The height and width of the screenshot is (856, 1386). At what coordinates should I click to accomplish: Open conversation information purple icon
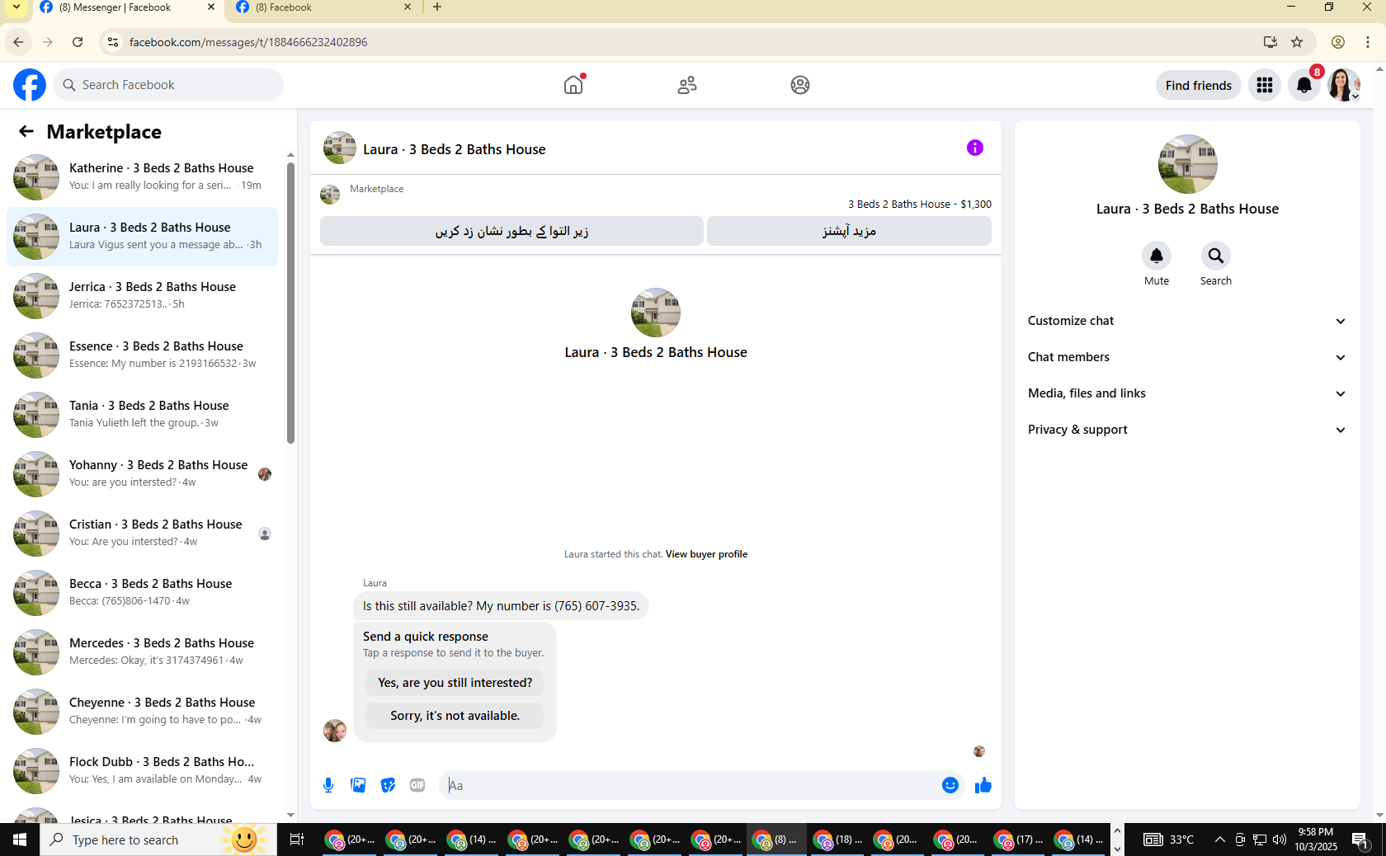[975, 148]
